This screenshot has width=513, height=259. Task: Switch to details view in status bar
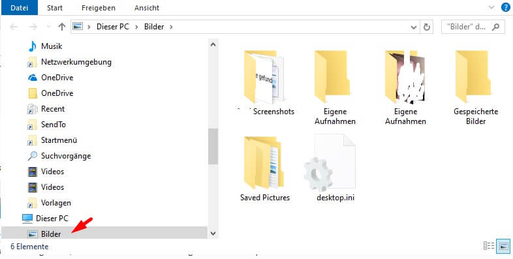(x=489, y=246)
